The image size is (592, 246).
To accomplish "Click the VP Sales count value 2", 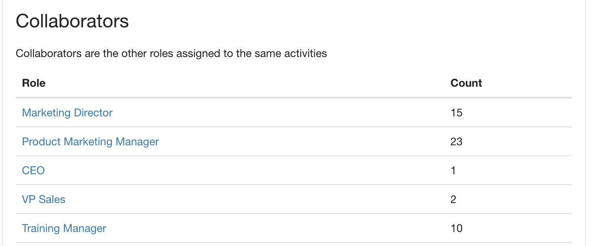I will (x=454, y=200).
